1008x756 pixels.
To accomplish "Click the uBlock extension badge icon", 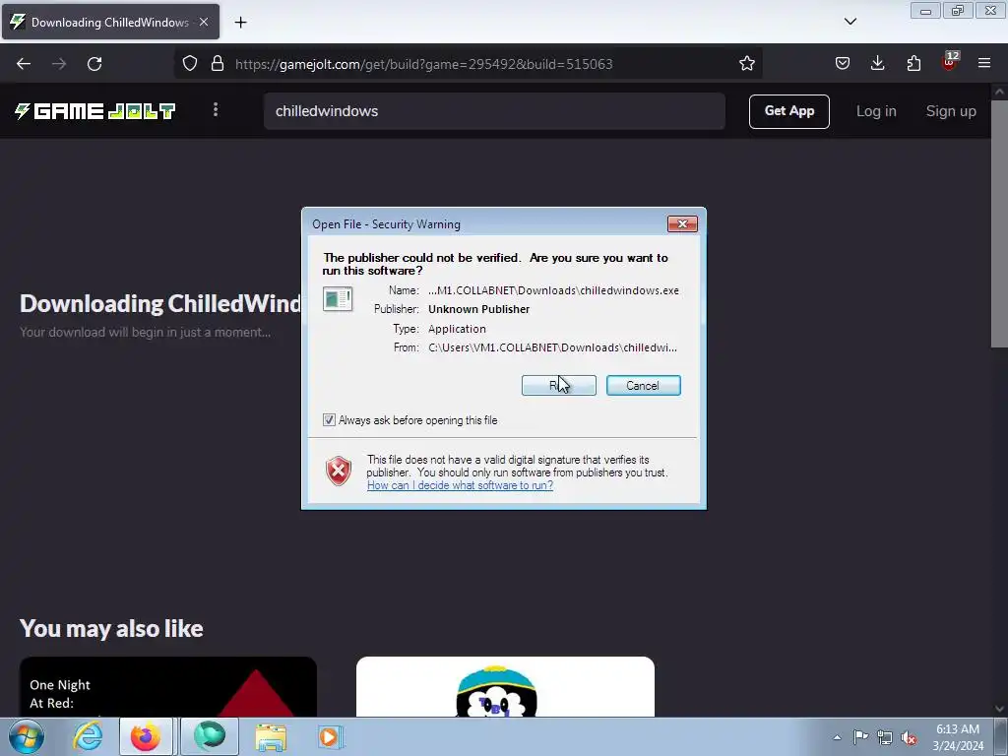I will [950, 62].
